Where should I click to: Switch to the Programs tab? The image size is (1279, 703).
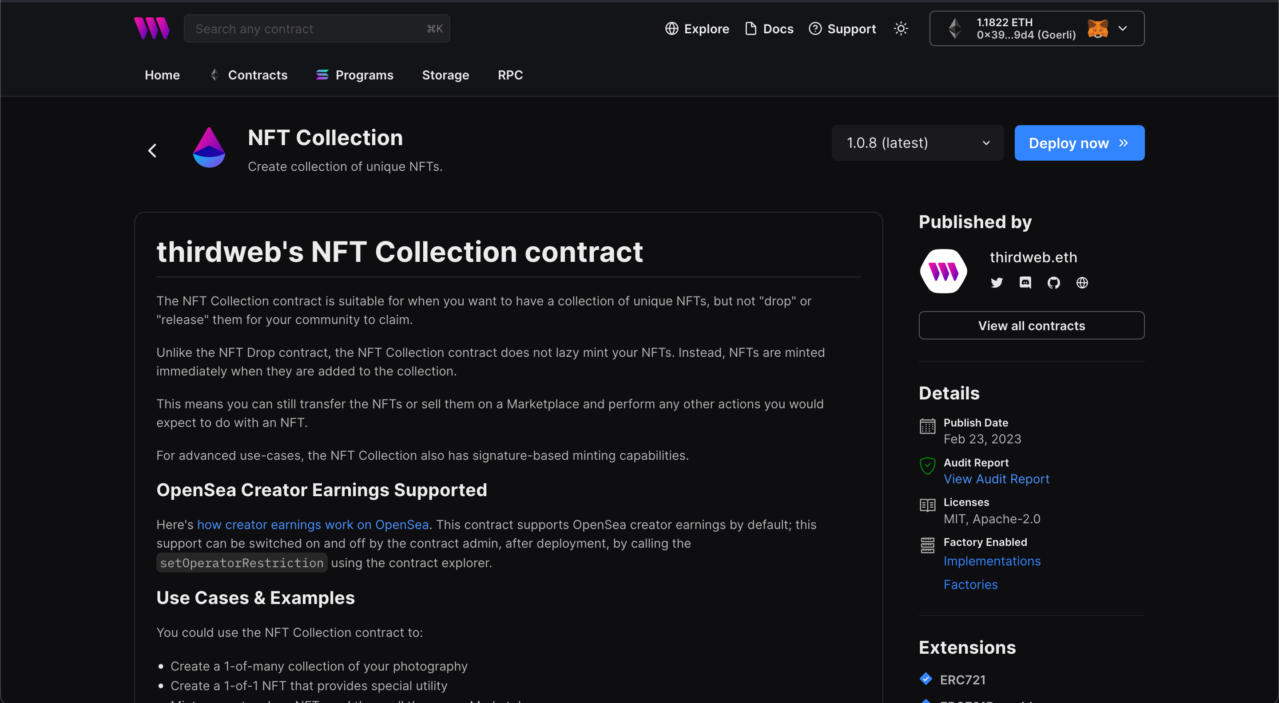point(354,75)
